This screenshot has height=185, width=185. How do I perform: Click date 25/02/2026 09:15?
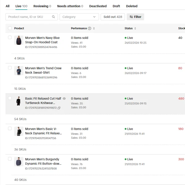[136, 104]
